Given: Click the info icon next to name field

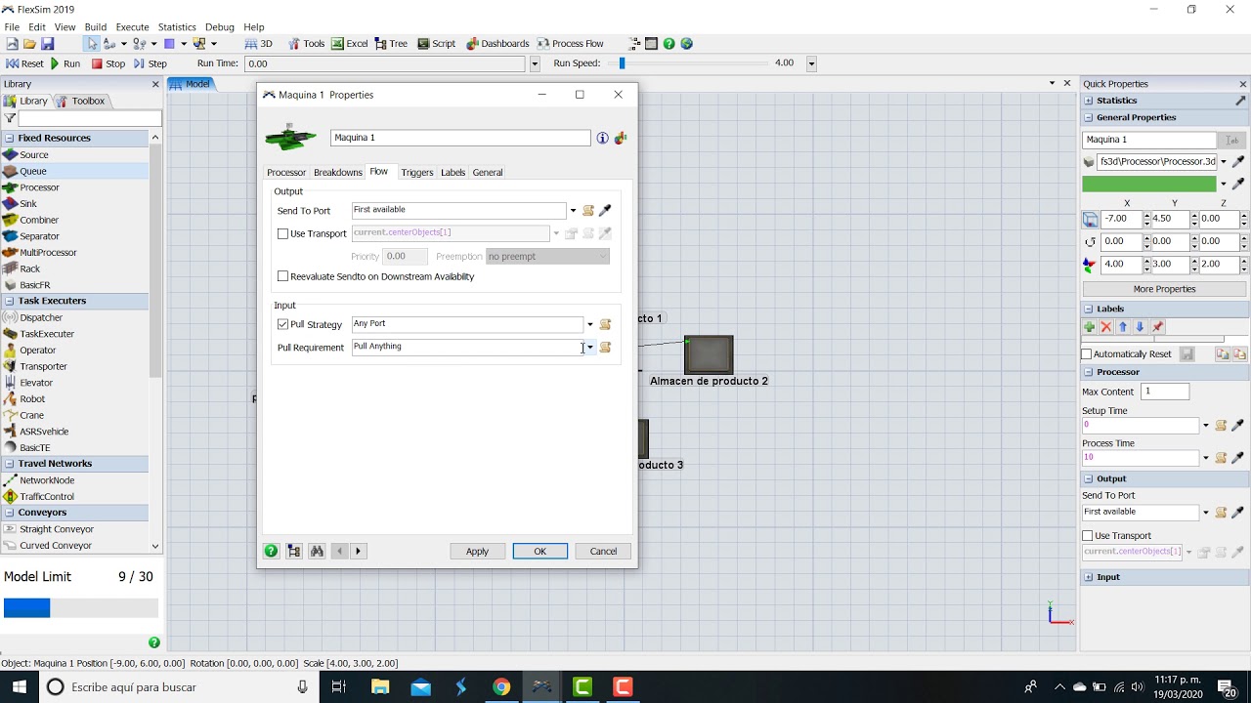Looking at the screenshot, I should point(602,138).
